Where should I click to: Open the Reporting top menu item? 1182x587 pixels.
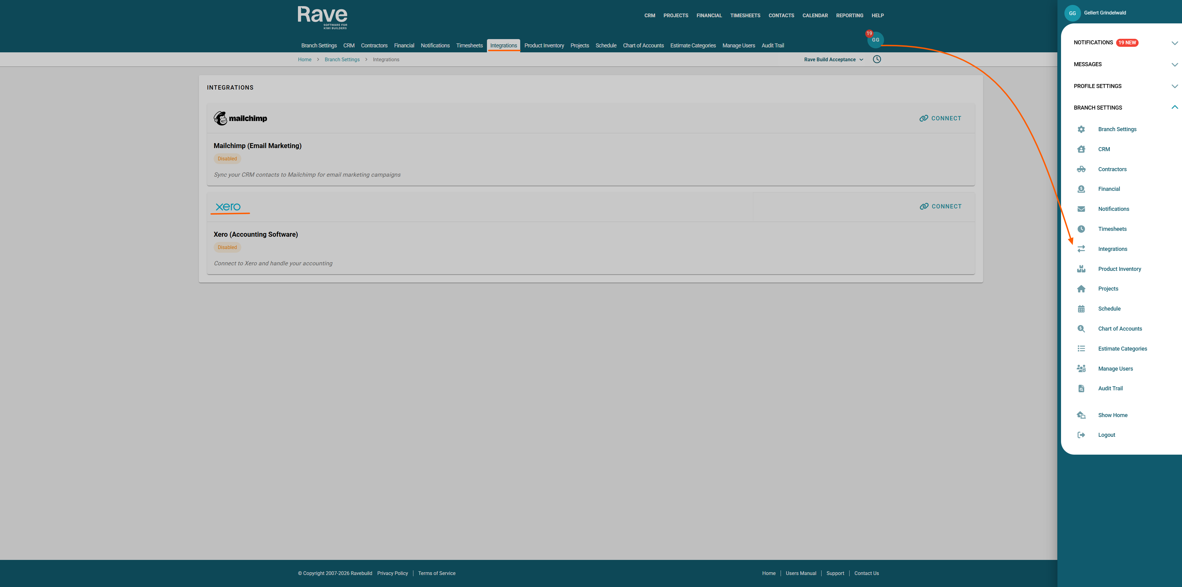click(x=849, y=16)
